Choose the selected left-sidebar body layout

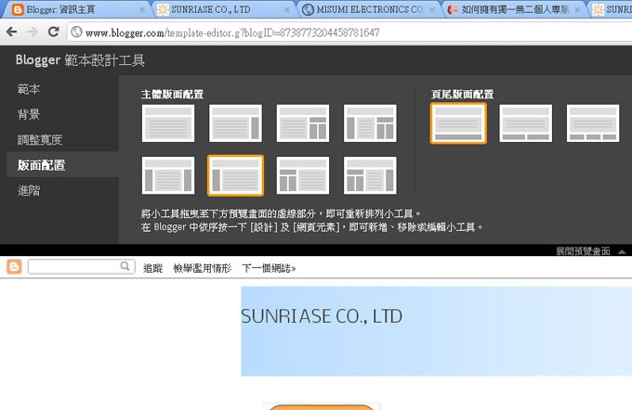(235, 175)
